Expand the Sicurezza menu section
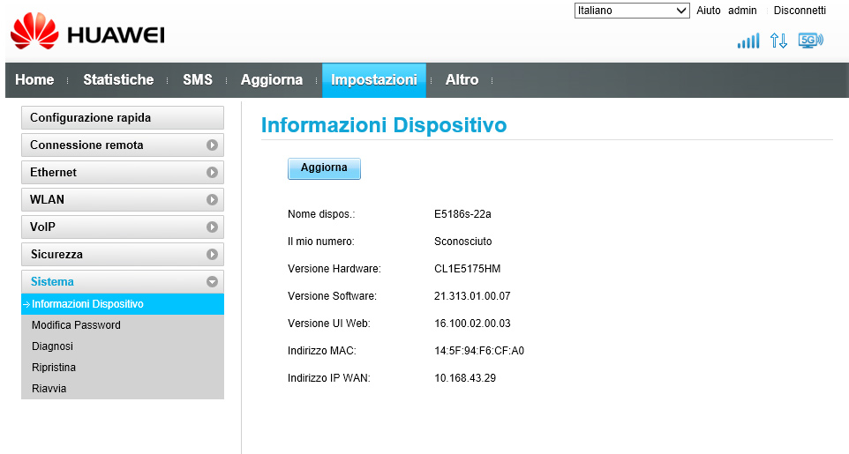 pyautogui.click(x=122, y=255)
